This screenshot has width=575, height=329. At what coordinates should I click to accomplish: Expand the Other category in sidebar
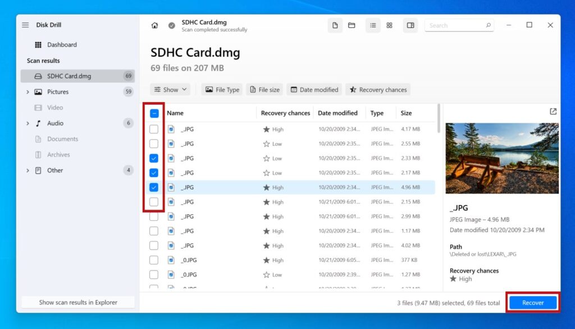(28, 170)
